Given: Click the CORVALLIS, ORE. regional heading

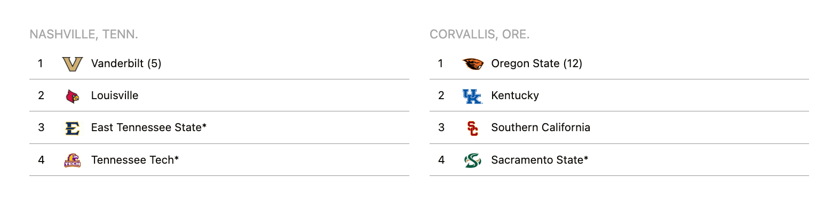Looking at the screenshot, I should [480, 35].
